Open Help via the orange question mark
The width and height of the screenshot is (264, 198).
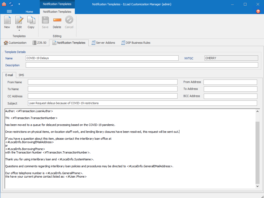point(258,11)
